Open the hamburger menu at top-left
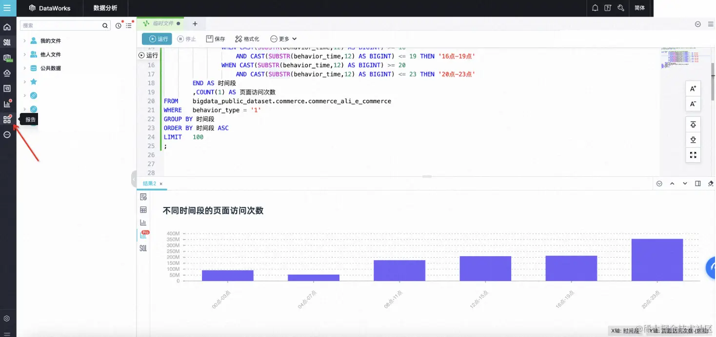Image resolution: width=716 pixels, height=337 pixels. click(7, 8)
